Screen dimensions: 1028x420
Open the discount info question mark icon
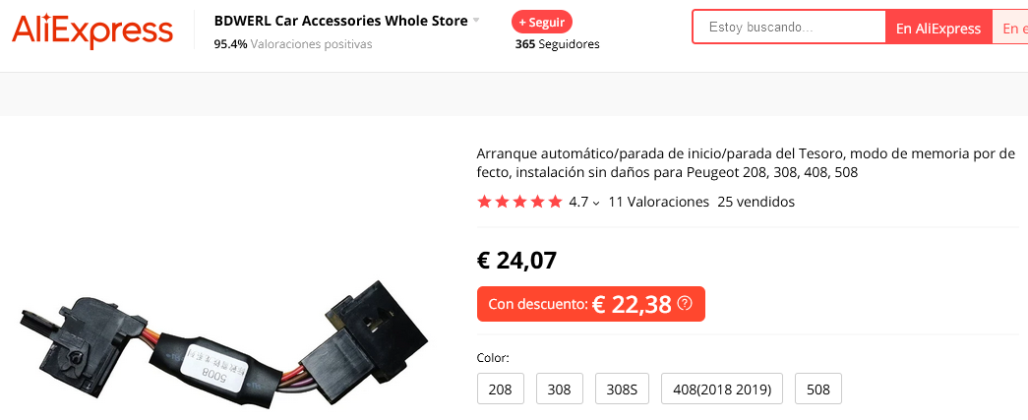point(685,303)
